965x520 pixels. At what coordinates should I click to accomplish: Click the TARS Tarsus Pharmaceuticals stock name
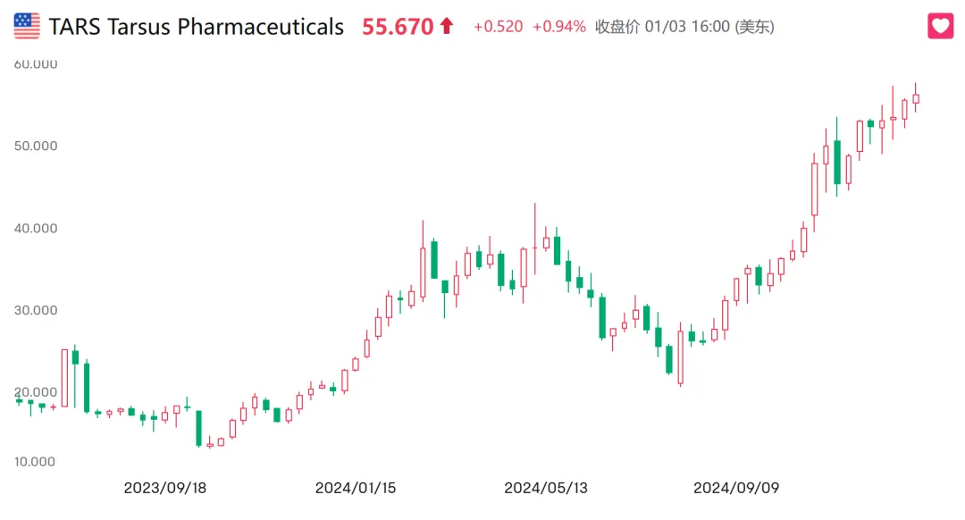(x=197, y=27)
